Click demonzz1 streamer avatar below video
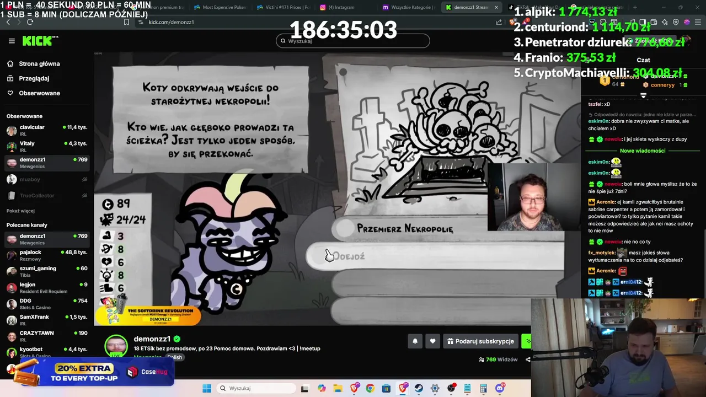The image size is (706, 397). [116, 346]
